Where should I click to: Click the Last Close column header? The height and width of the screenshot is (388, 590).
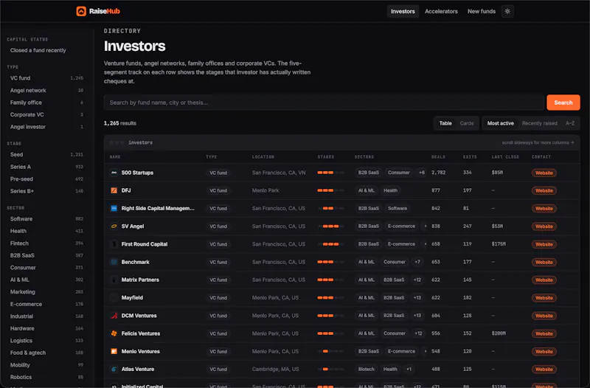click(x=505, y=157)
